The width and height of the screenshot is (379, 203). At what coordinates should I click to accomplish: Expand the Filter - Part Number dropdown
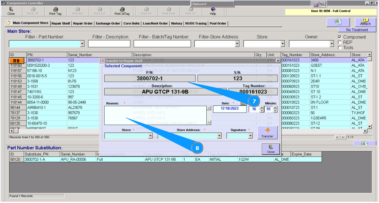click(82, 44)
